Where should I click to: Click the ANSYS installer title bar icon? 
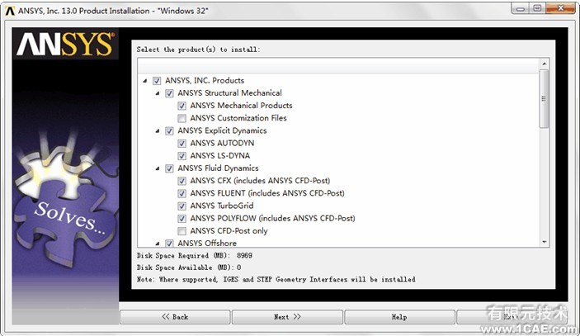click(x=10, y=11)
